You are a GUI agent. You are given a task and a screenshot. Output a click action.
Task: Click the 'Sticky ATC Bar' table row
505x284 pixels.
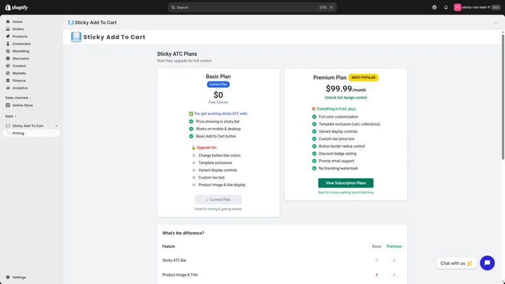click(x=282, y=261)
